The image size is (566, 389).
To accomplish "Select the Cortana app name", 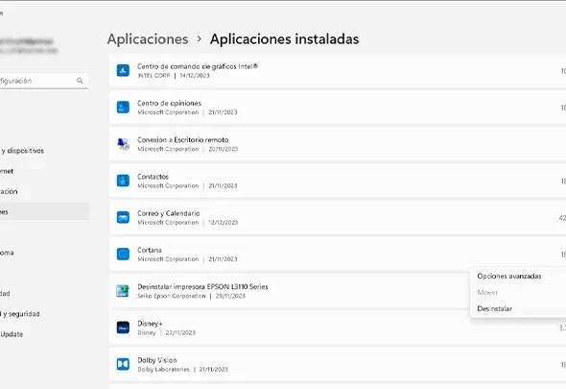I will pyautogui.click(x=149, y=250).
